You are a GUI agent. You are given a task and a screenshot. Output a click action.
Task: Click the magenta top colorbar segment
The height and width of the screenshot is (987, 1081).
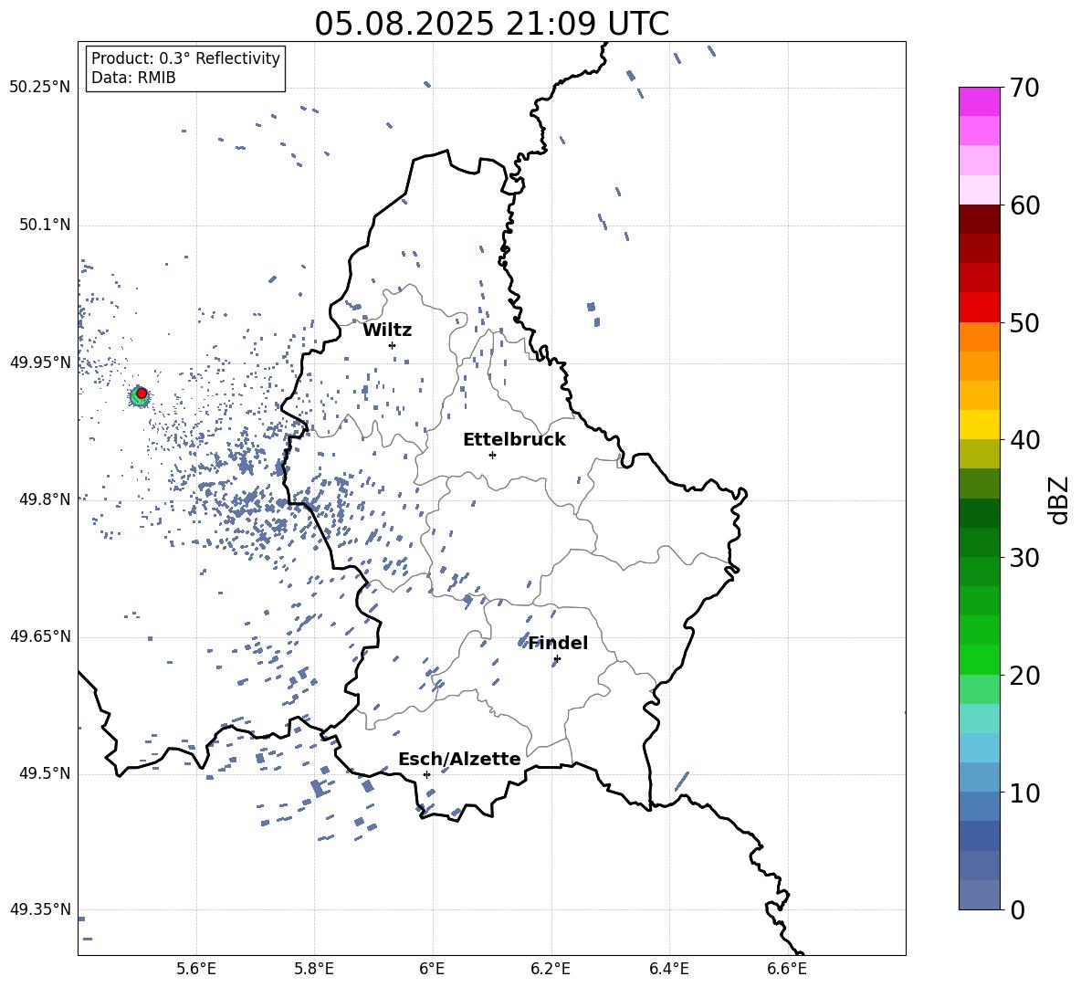click(979, 101)
